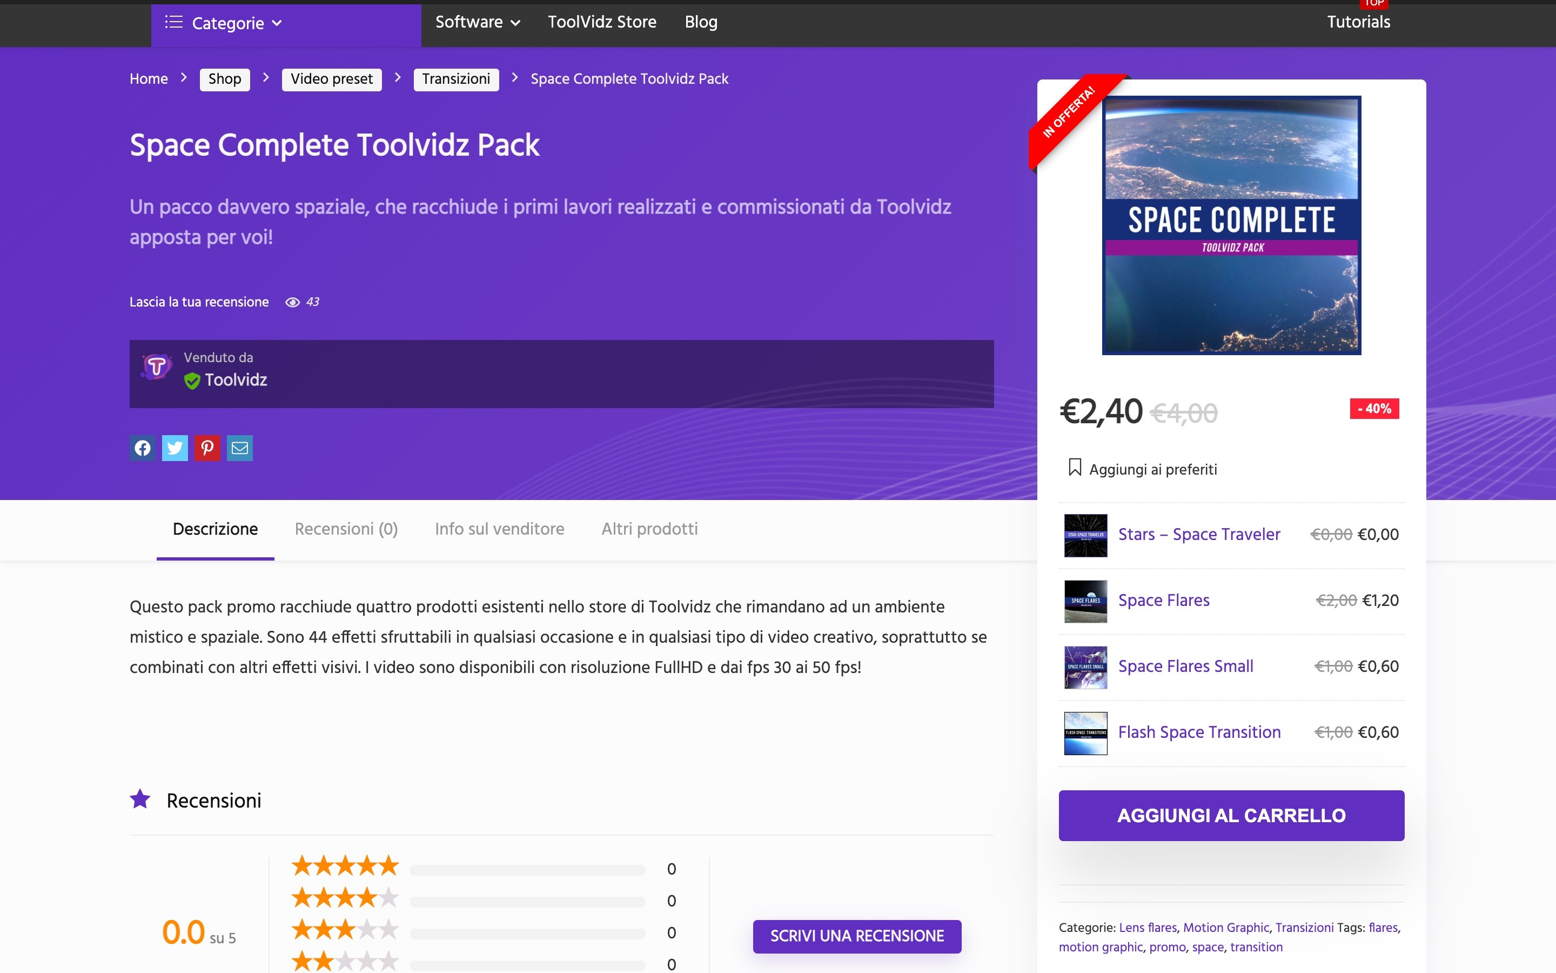Open the Stars – Space Traveler product link
Viewport: 1556px width, 973px height.
click(x=1199, y=534)
